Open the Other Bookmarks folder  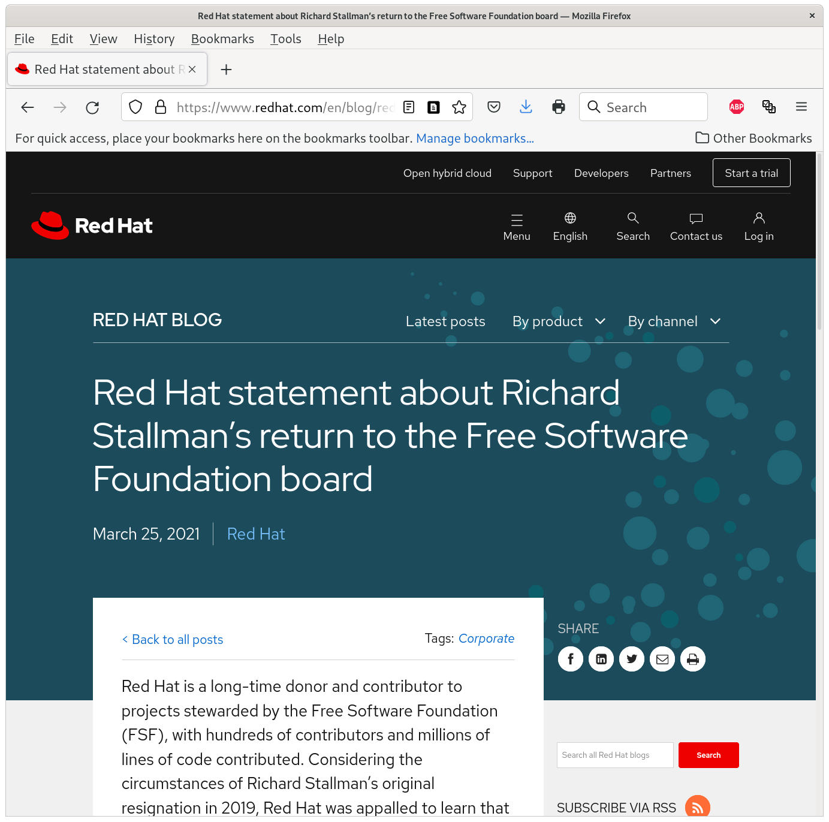[753, 138]
